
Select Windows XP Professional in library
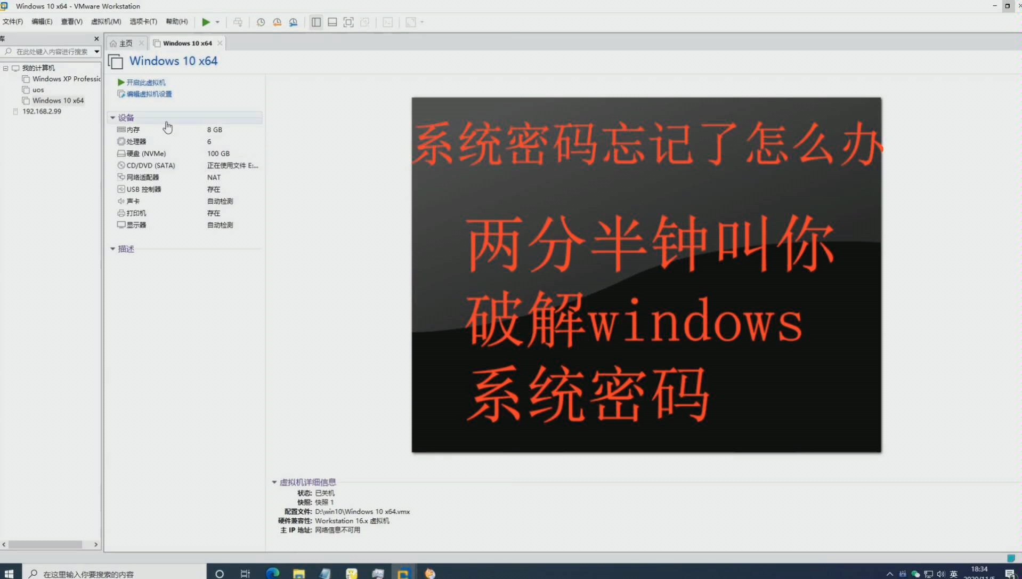(x=61, y=79)
